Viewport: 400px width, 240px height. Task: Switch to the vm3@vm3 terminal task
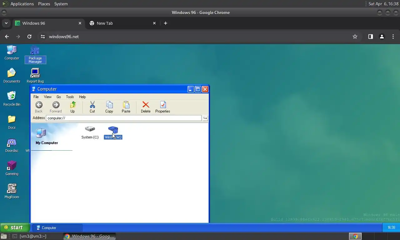[x=33, y=236]
